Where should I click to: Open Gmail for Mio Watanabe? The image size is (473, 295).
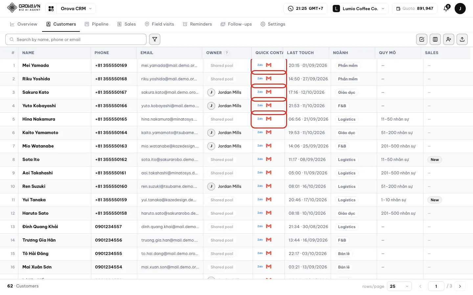(x=269, y=146)
